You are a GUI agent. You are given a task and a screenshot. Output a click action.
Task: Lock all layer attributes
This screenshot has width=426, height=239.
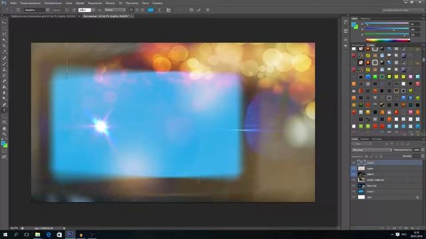(x=381, y=157)
